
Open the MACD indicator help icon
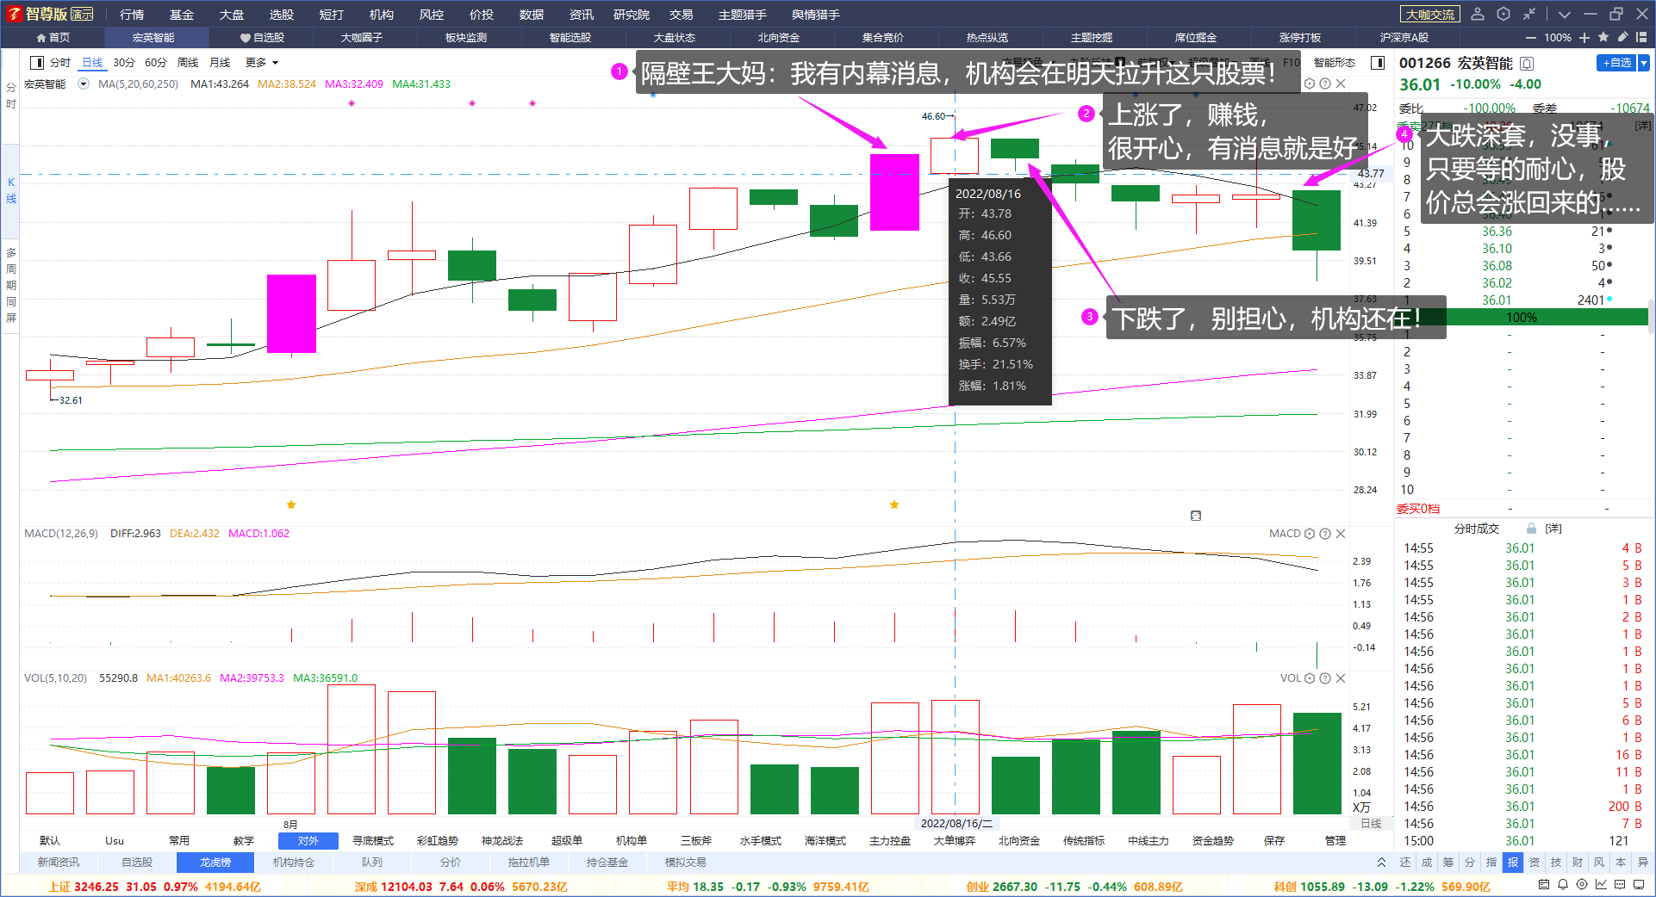pos(1325,534)
